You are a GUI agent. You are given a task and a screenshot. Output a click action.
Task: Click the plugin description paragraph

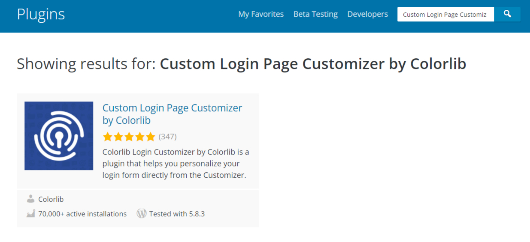tap(176, 164)
